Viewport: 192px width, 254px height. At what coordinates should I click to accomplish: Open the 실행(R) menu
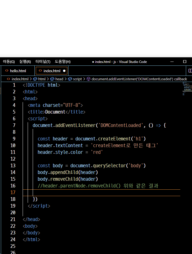pyautogui.click(x=25, y=62)
